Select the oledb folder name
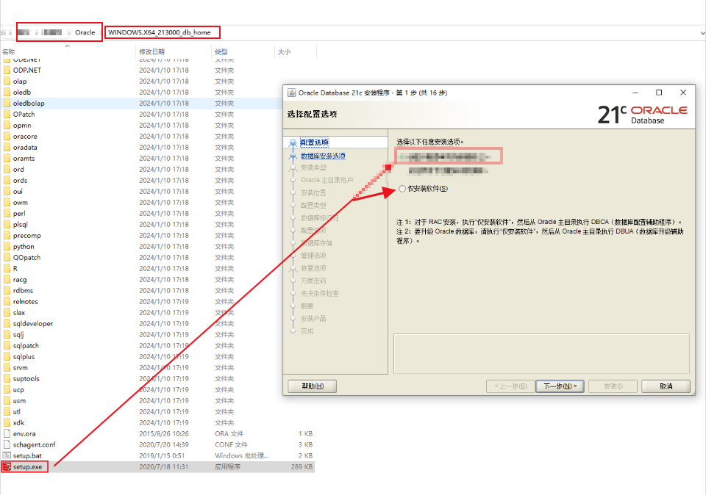Viewport: 706px width, 495px height. (22, 92)
